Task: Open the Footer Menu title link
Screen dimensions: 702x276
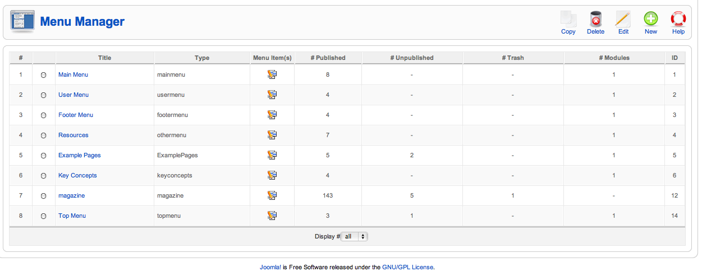Action: pyautogui.click(x=76, y=115)
